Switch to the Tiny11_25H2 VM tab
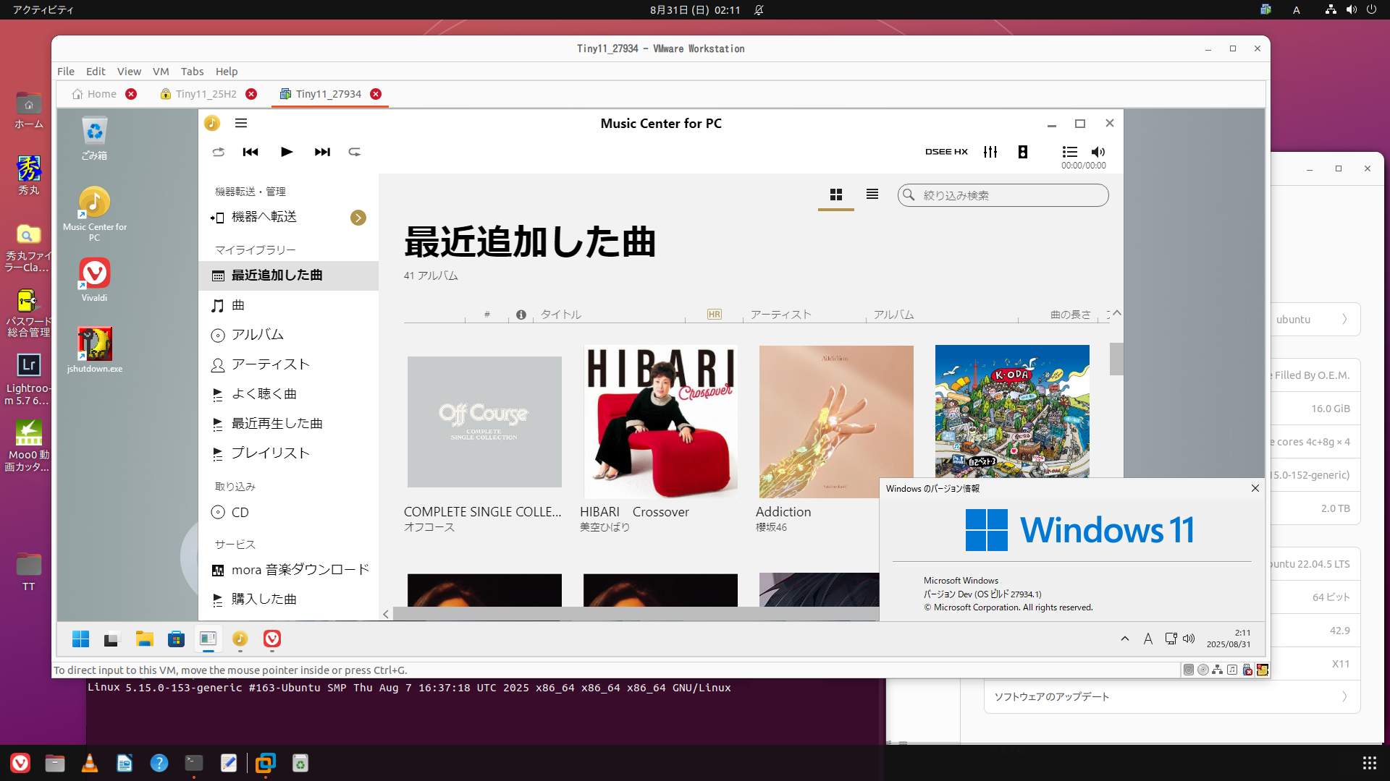The width and height of the screenshot is (1390, 781). coord(199,94)
